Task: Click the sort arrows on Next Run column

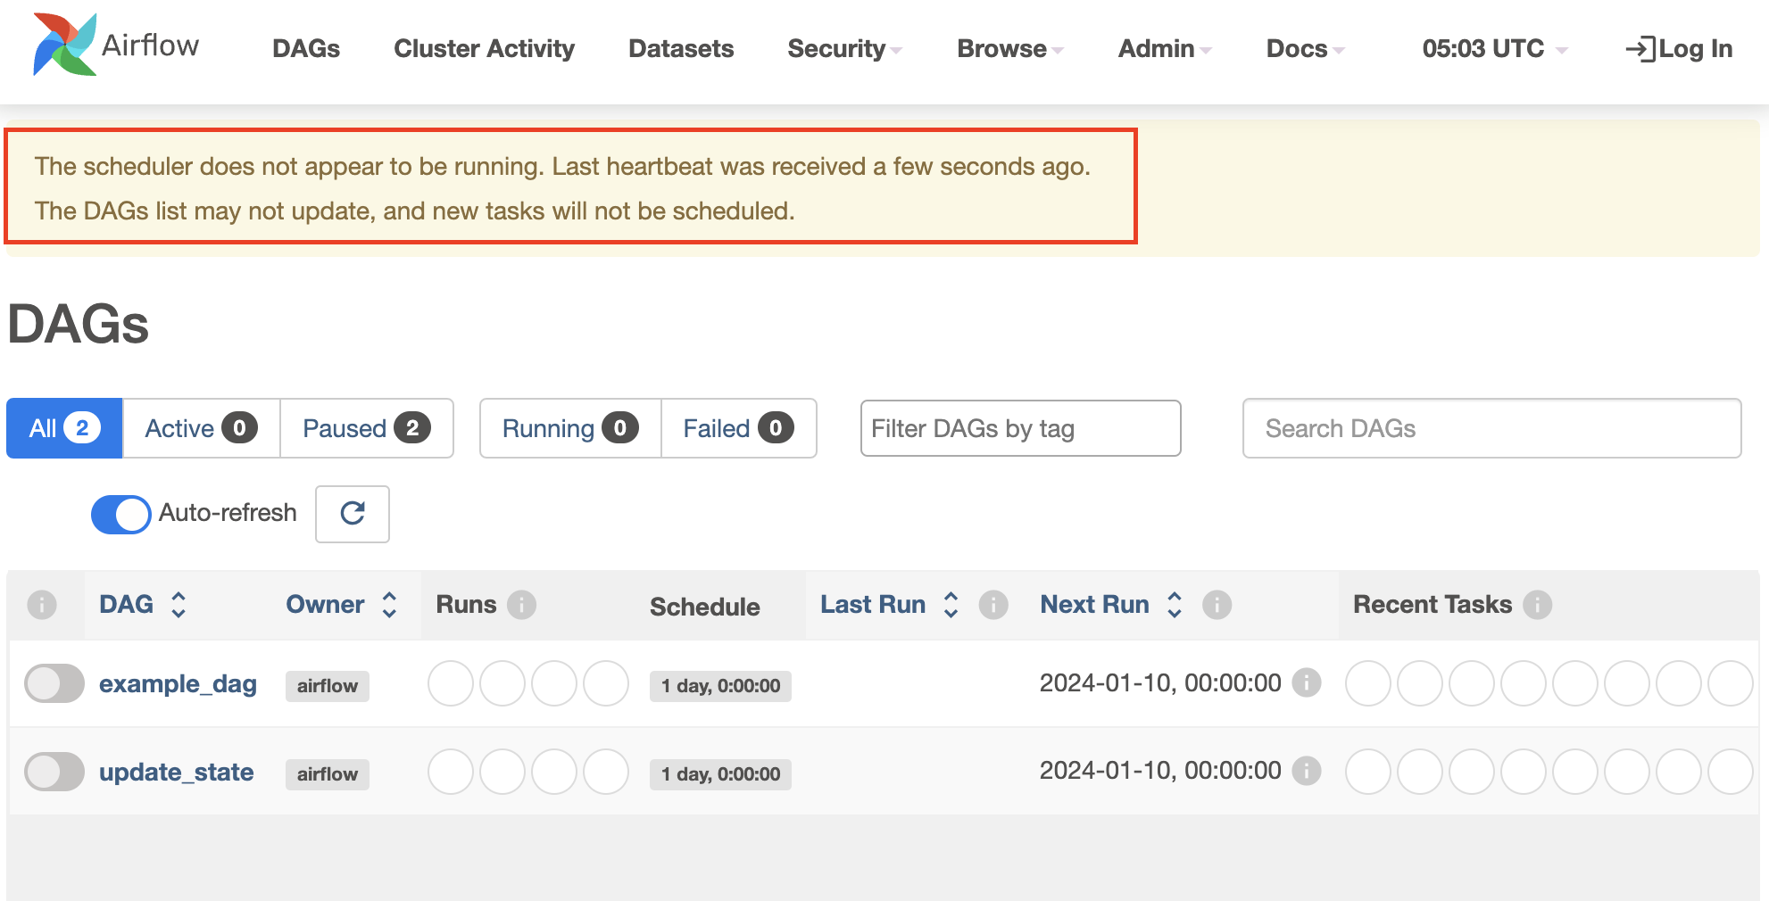Action: point(1175,605)
